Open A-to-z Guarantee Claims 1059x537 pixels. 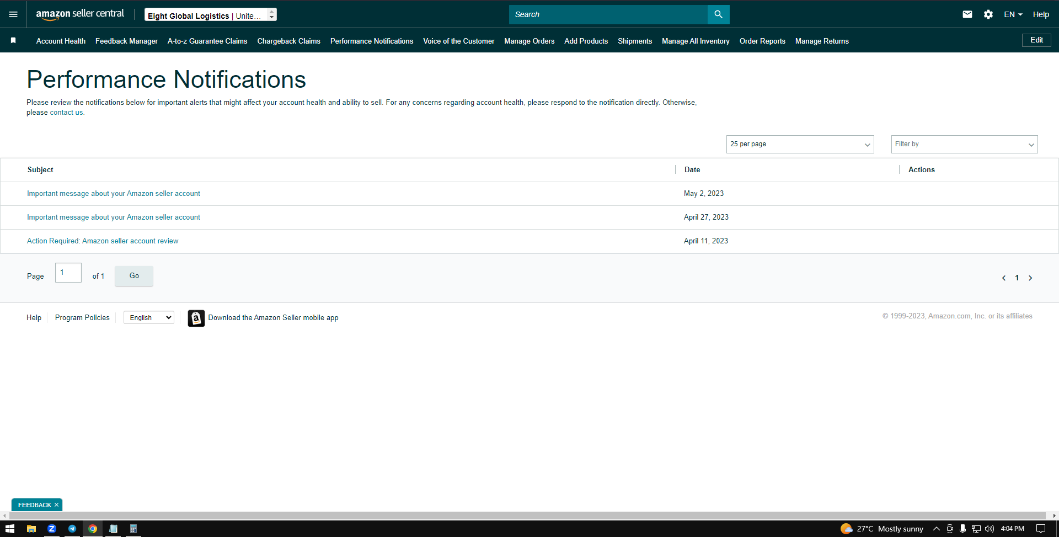[207, 41]
